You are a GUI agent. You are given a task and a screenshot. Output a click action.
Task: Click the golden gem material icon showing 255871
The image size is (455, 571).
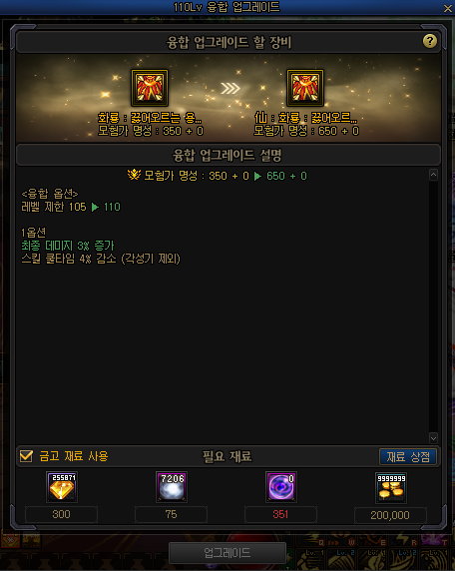(62, 487)
